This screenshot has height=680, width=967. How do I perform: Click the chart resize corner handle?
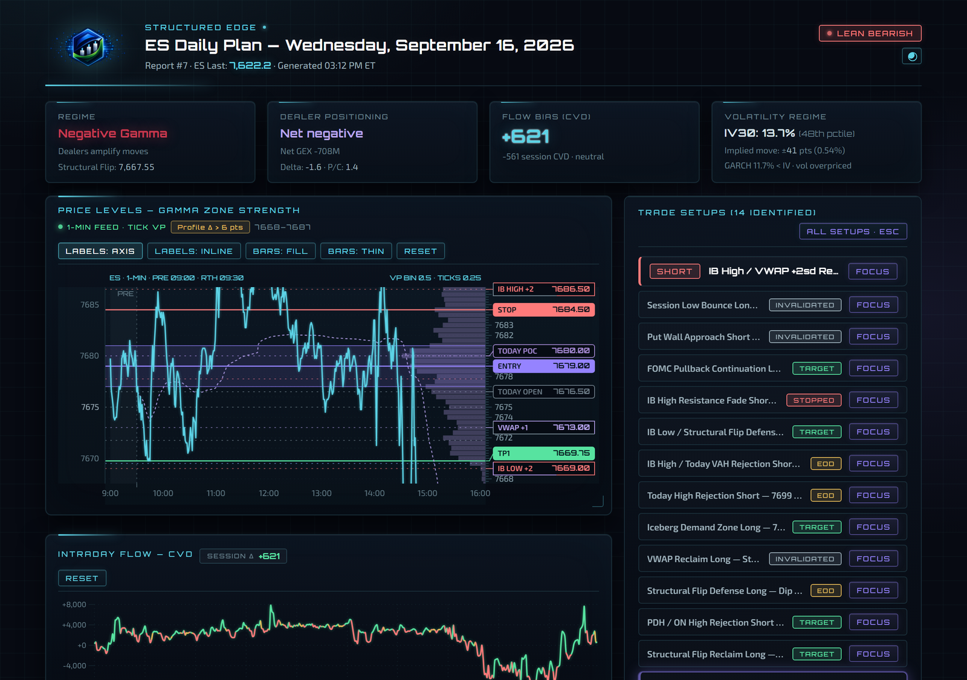598,501
